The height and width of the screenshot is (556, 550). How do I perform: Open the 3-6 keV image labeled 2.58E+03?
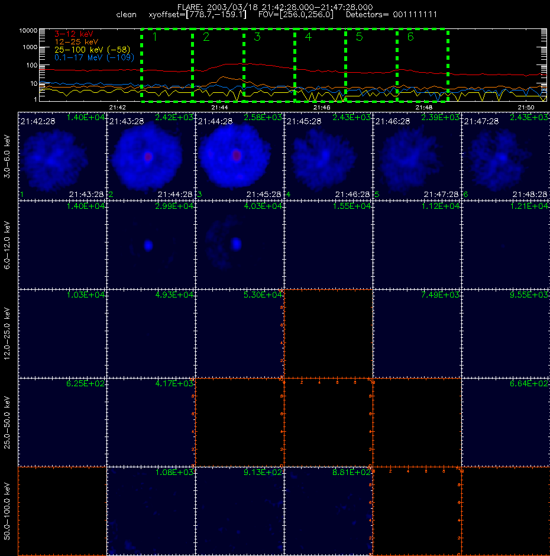click(240, 156)
